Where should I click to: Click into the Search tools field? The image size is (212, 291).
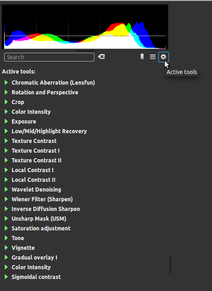point(49,57)
